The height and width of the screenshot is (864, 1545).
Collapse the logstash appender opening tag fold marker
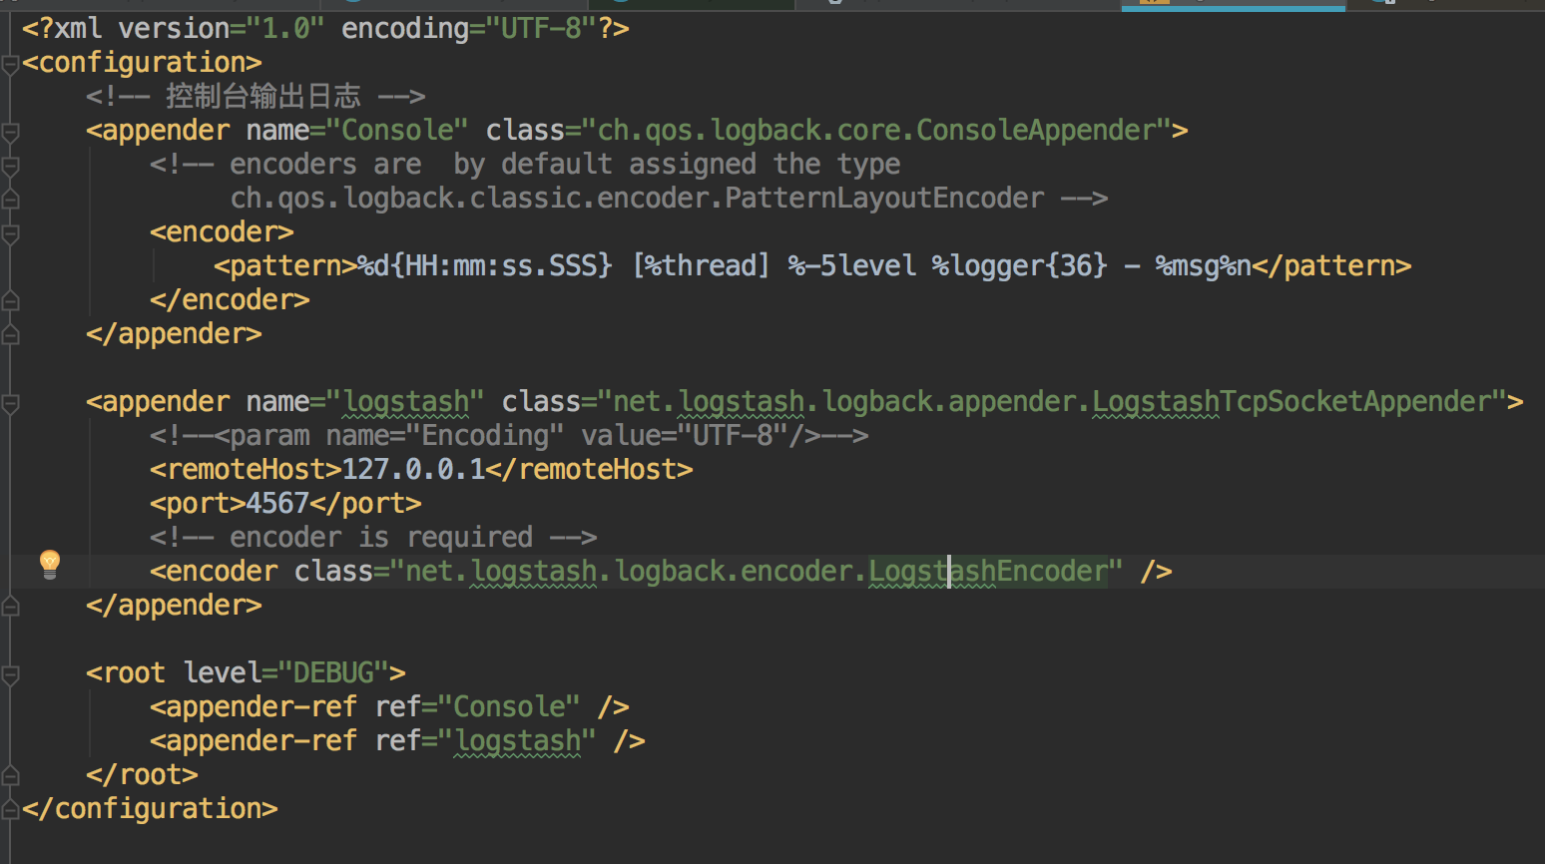[x=10, y=403]
